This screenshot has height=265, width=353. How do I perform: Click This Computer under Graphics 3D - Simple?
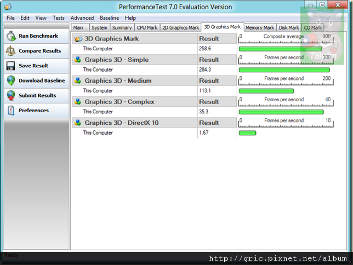[98, 70]
